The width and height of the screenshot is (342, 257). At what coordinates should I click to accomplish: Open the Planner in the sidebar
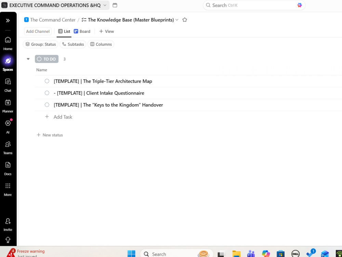(8, 106)
